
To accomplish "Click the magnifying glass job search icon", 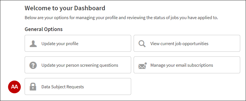I will coord(142,44).
